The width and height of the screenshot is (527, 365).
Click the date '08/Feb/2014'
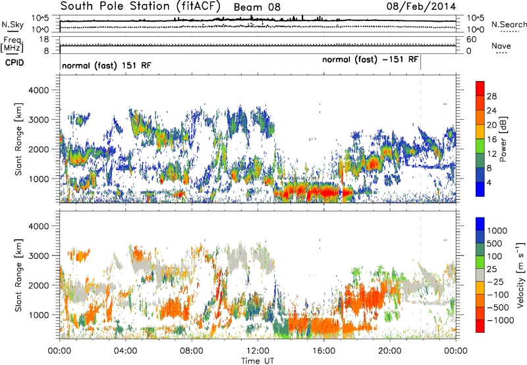[421, 7]
